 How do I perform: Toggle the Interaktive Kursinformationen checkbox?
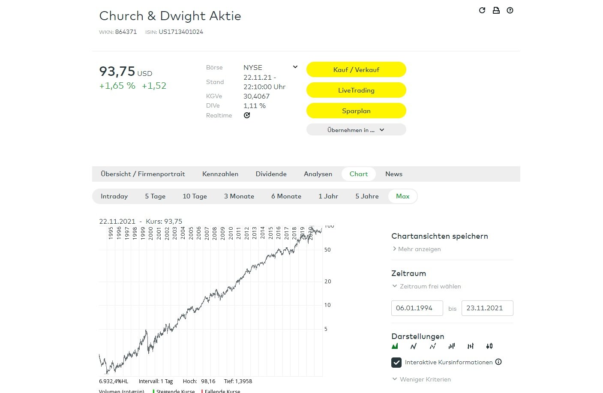pos(396,363)
